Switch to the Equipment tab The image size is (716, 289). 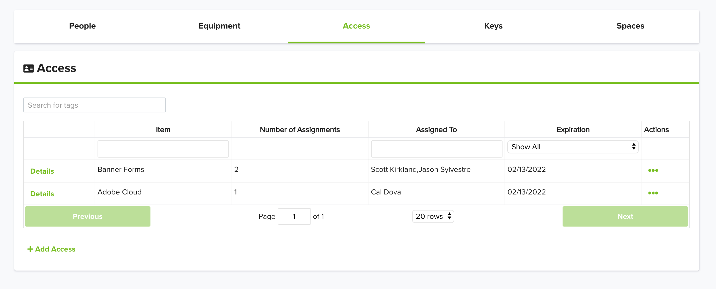[x=219, y=26]
